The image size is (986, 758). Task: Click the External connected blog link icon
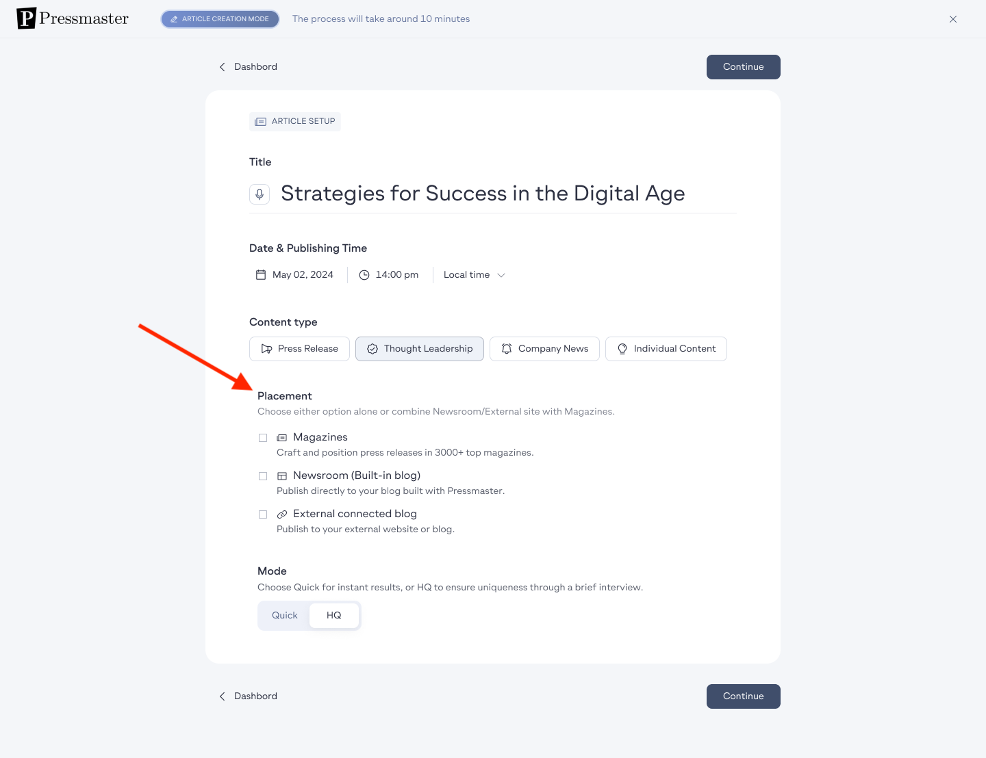click(x=281, y=514)
